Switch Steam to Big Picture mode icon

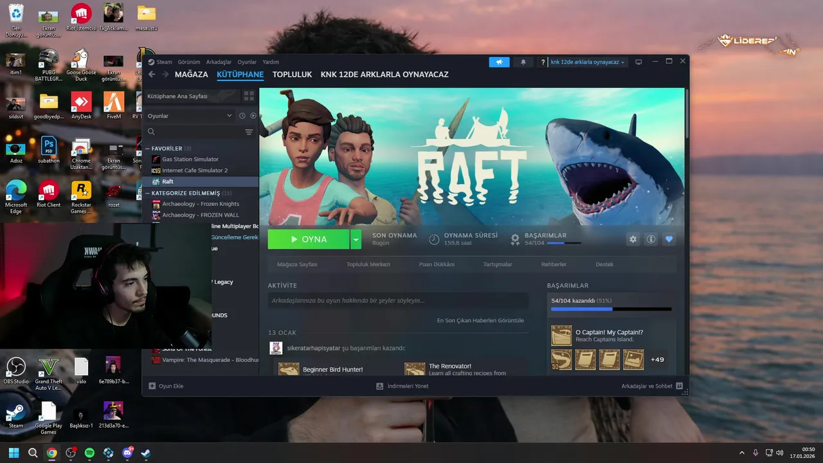click(x=638, y=62)
